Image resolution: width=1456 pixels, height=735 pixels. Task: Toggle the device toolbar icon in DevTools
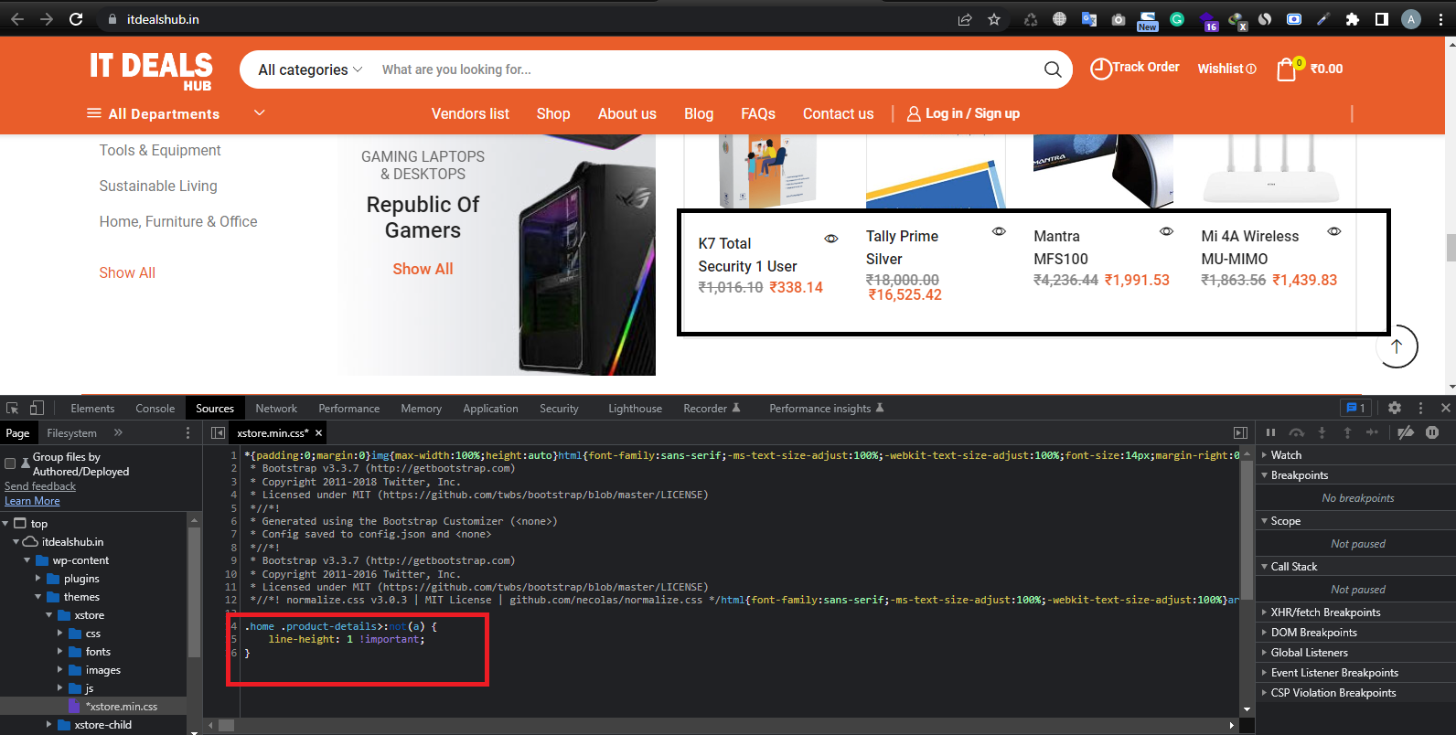37,408
